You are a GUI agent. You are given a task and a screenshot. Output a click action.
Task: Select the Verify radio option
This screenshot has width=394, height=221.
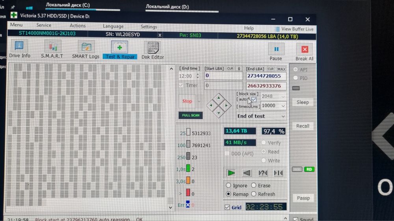pyautogui.click(x=264, y=142)
